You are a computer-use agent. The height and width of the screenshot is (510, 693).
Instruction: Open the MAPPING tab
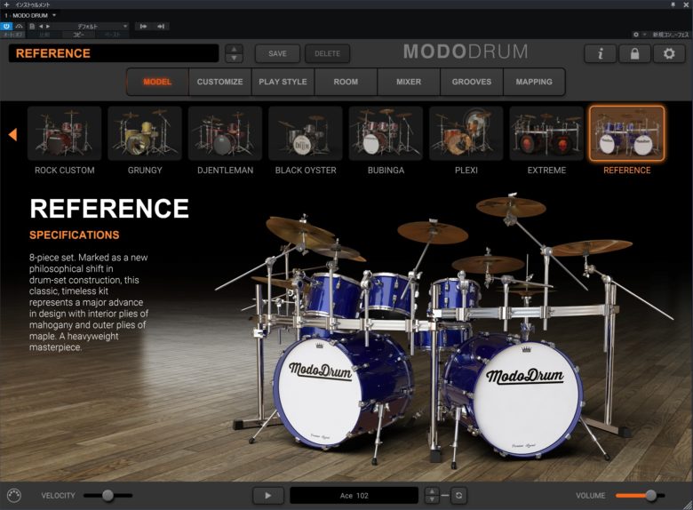point(534,82)
